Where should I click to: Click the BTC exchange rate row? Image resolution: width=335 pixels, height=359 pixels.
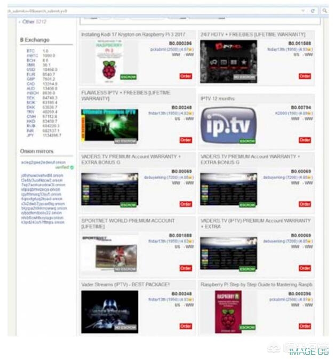coord(37,51)
